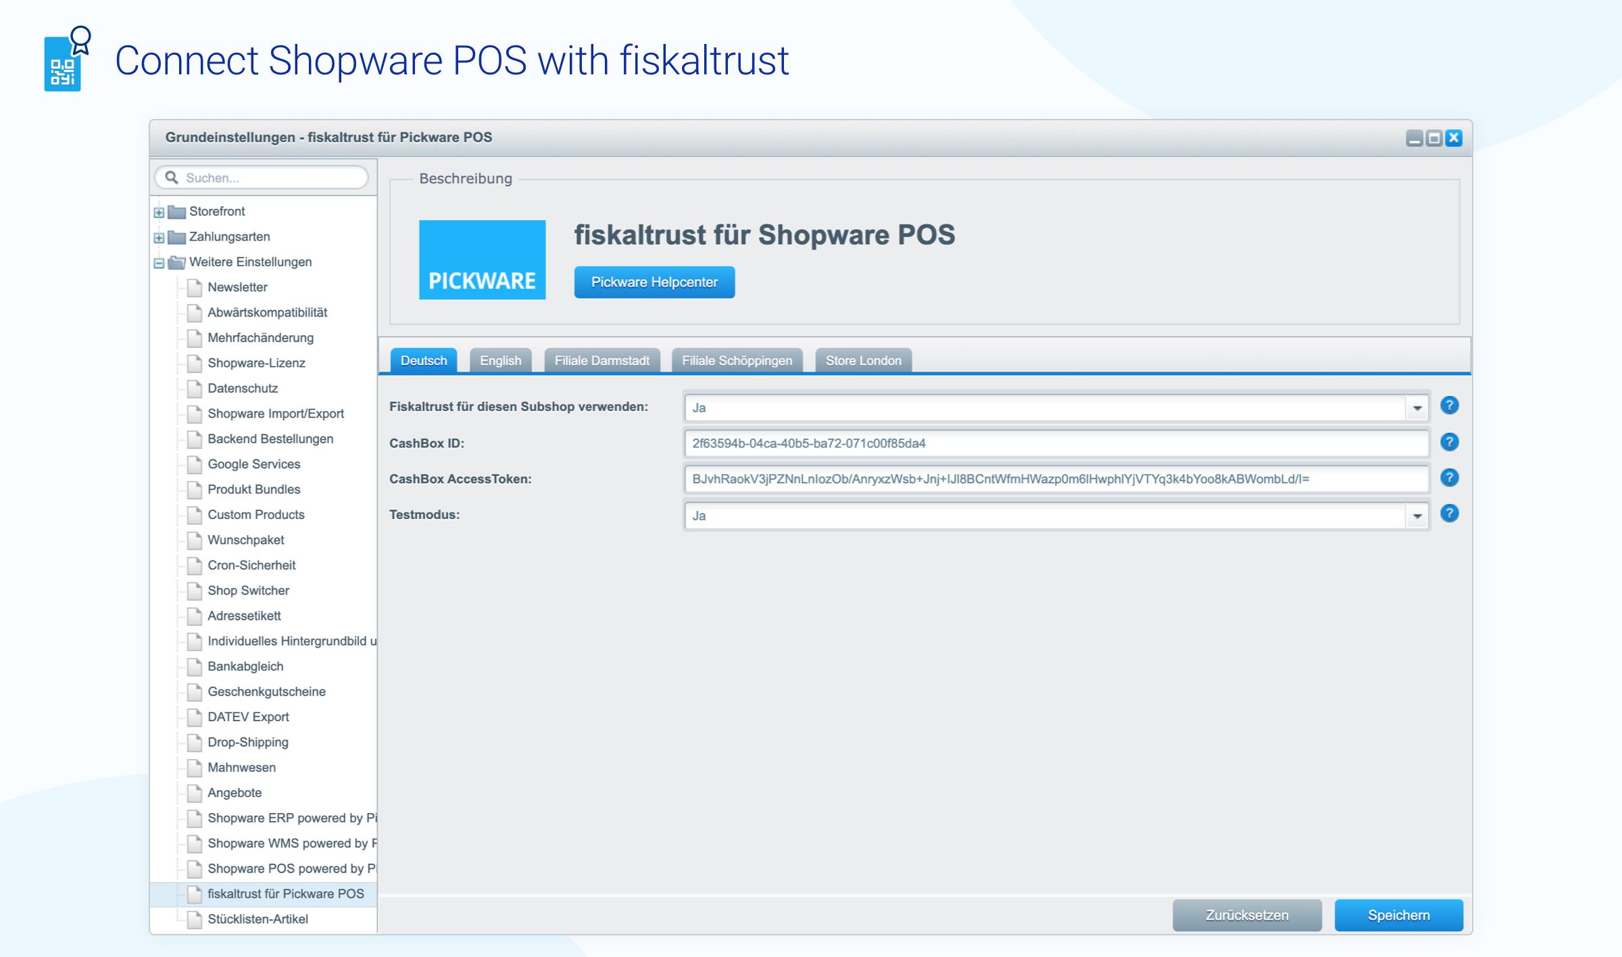The width and height of the screenshot is (1622, 957).
Task: Select Mahnwesen tree entry
Action: [242, 768]
